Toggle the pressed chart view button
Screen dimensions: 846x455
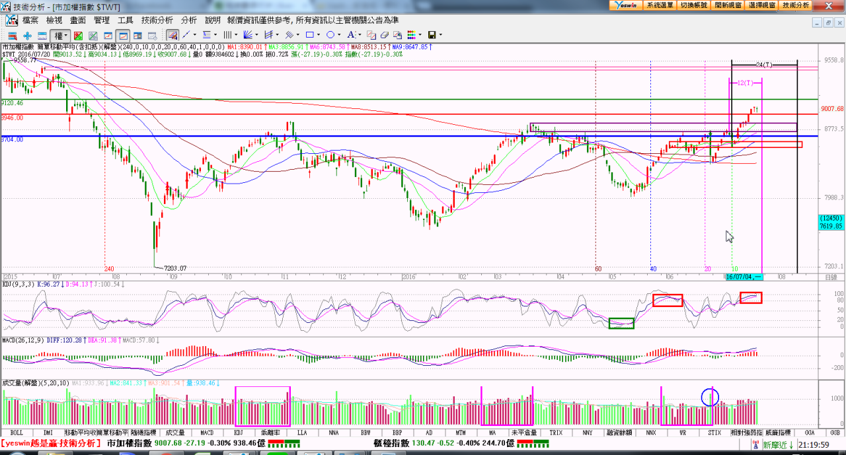point(123,35)
